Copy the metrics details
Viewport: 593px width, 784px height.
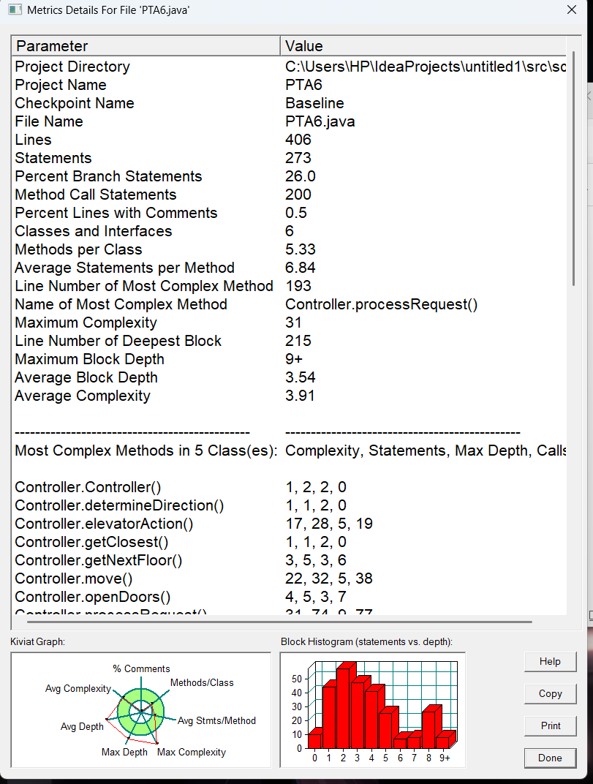(x=550, y=693)
